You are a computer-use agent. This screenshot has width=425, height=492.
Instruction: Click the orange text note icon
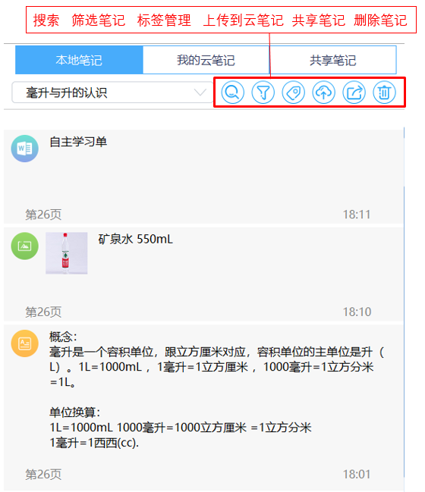click(25, 343)
